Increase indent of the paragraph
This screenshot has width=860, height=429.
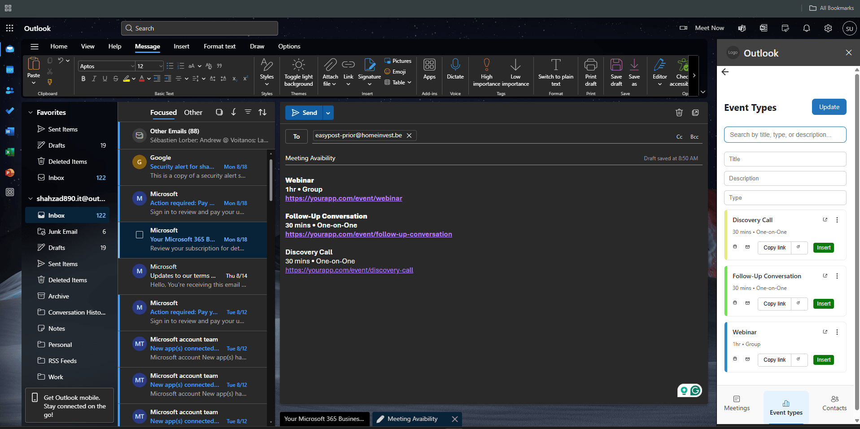click(x=168, y=79)
